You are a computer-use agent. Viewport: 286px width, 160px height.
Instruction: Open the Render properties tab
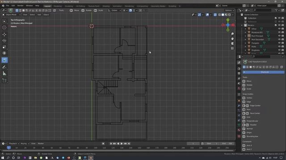click(x=239, y=69)
